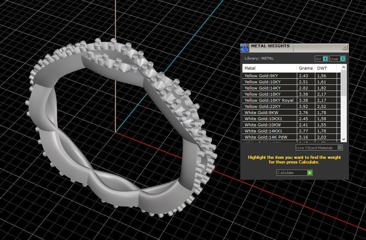This screenshot has height=240, width=366.
Task: Click the Library: METAL label
Action: 259,58
